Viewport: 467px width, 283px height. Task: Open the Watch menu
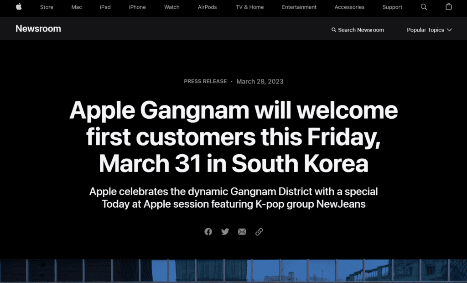(x=172, y=7)
